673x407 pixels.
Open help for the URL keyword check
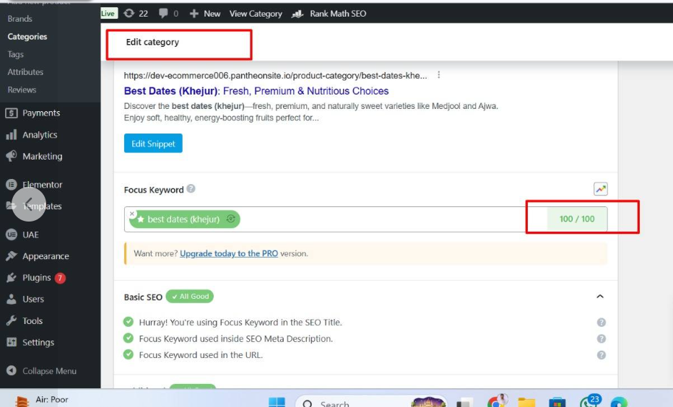coord(601,355)
